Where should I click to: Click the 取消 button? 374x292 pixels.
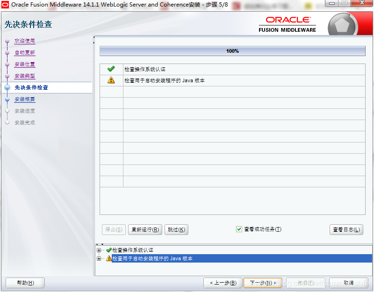[349, 283]
